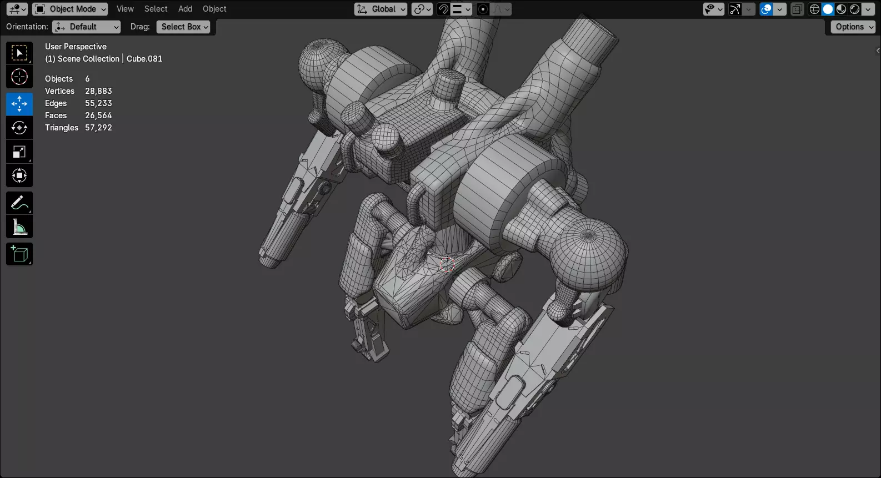Open the View menu

tap(125, 9)
